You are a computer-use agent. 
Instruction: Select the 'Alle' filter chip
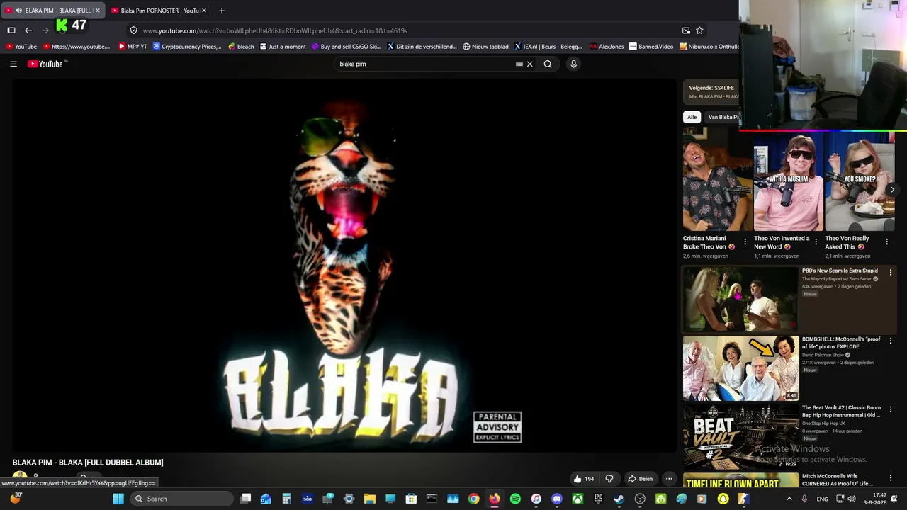692,117
